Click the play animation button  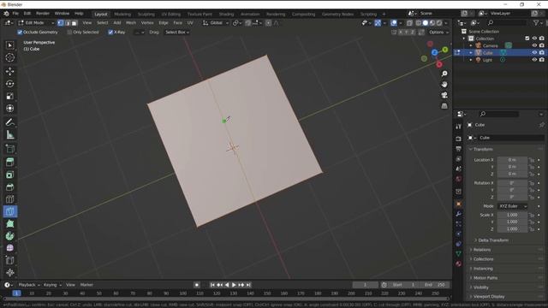click(x=234, y=285)
